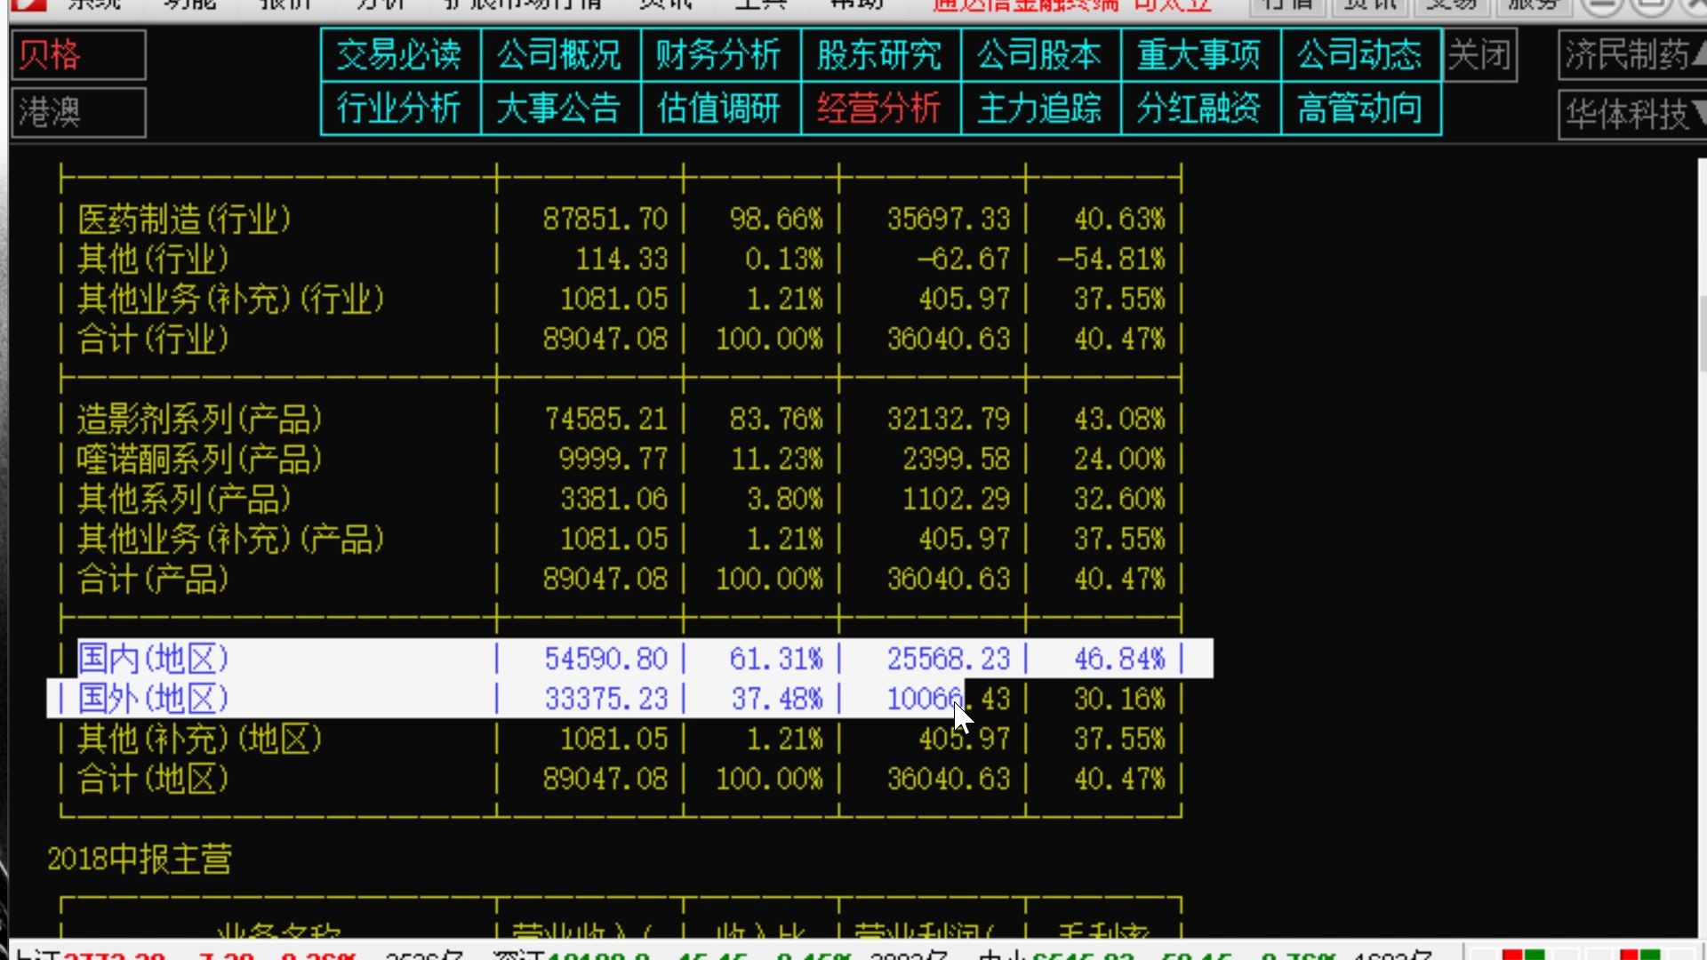Open 高管动向 executive movements view
This screenshot has height=960, width=1707.
[1360, 109]
